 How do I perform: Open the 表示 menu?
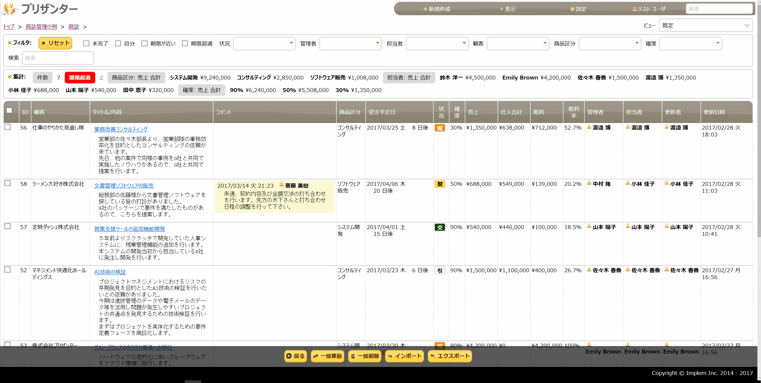point(508,9)
